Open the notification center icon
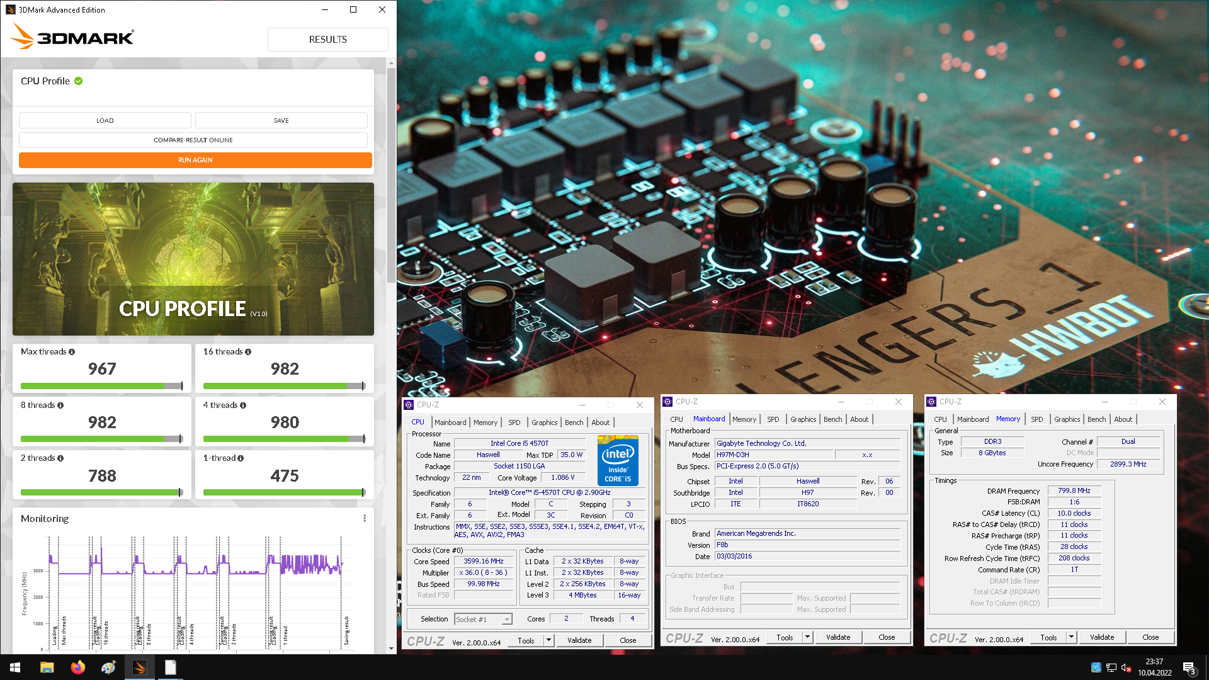 1189,668
